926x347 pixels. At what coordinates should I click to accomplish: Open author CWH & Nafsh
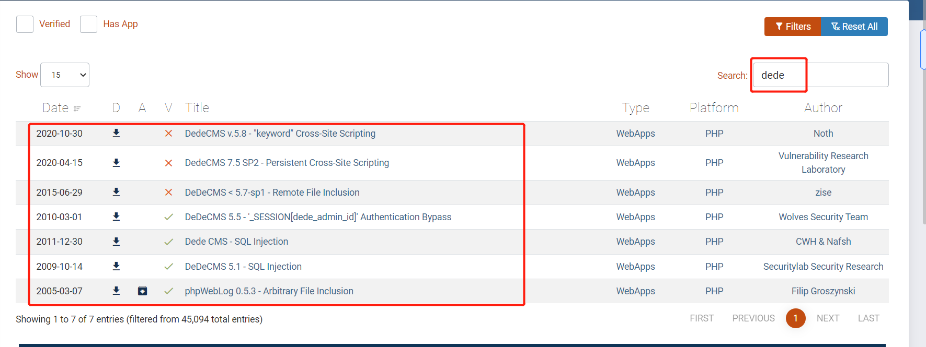pyautogui.click(x=823, y=242)
